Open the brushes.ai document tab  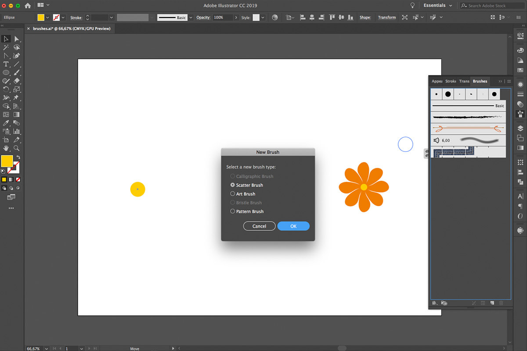[x=71, y=29]
